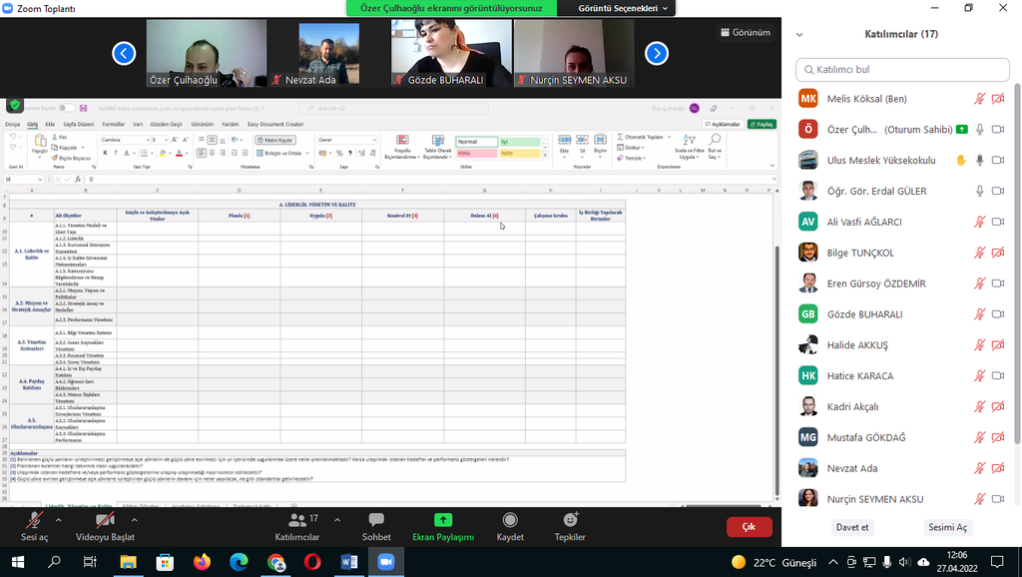Start recording with the Kaydet icon
Screen dimensions: 1022x577
510,520
